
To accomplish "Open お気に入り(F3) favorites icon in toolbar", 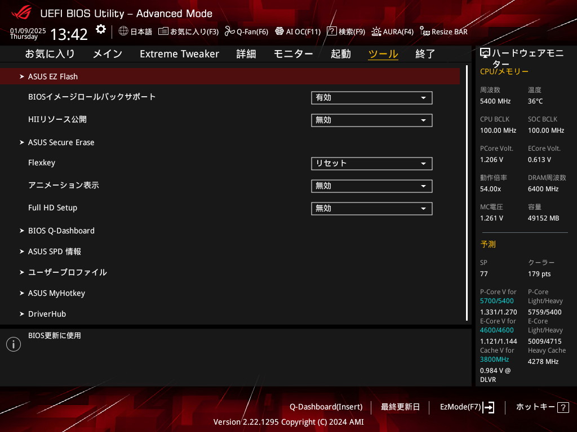I will tap(163, 31).
